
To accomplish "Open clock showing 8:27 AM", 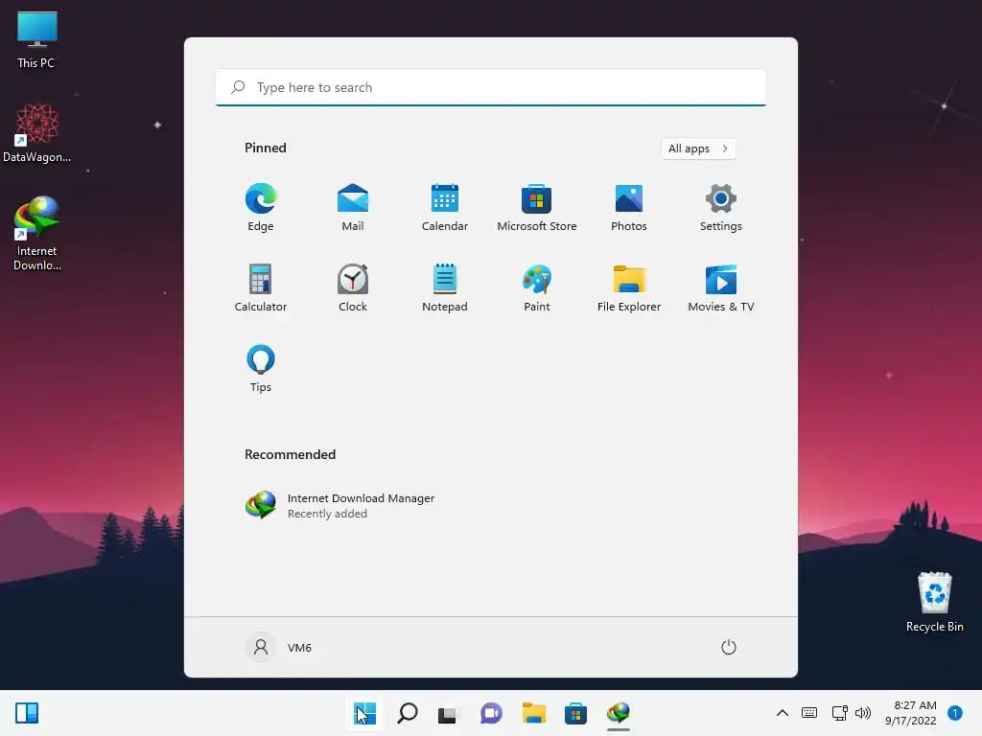I will pyautogui.click(x=911, y=713).
